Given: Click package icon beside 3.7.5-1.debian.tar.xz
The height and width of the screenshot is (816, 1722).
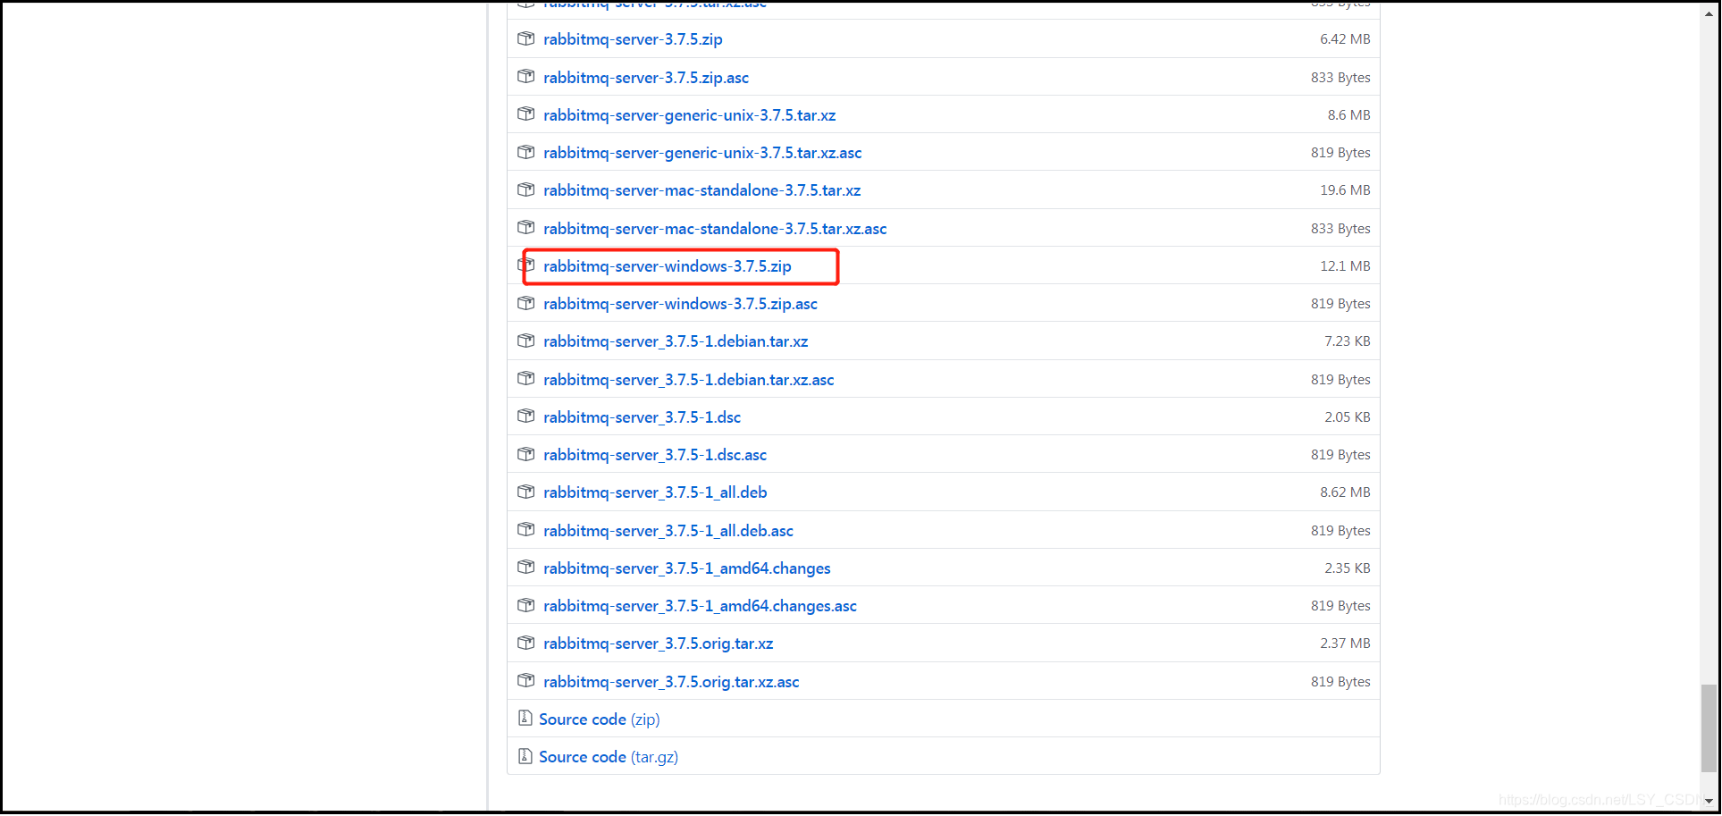Looking at the screenshot, I should click(526, 341).
